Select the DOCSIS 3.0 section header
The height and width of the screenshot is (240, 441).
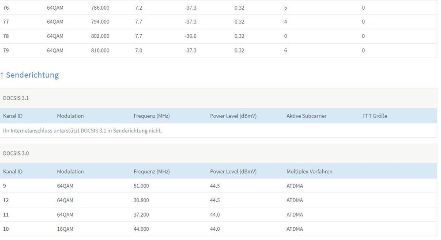pos(16,153)
